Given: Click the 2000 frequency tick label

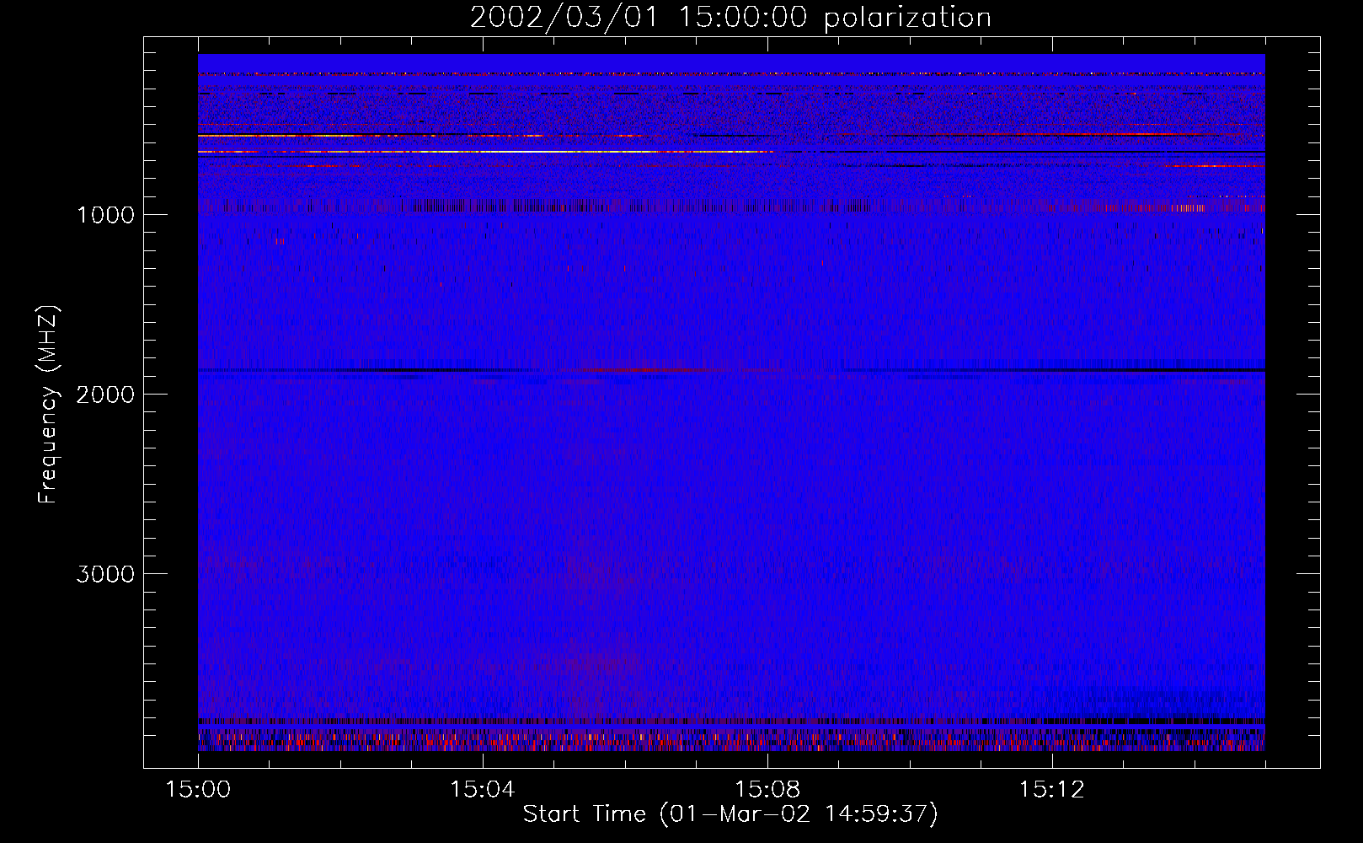Looking at the screenshot, I should click(x=105, y=395).
